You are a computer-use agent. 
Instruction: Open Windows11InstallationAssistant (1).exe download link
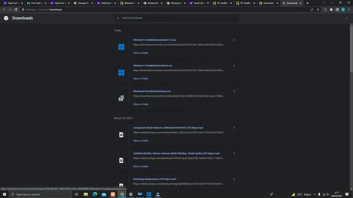[x=154, y=40]
